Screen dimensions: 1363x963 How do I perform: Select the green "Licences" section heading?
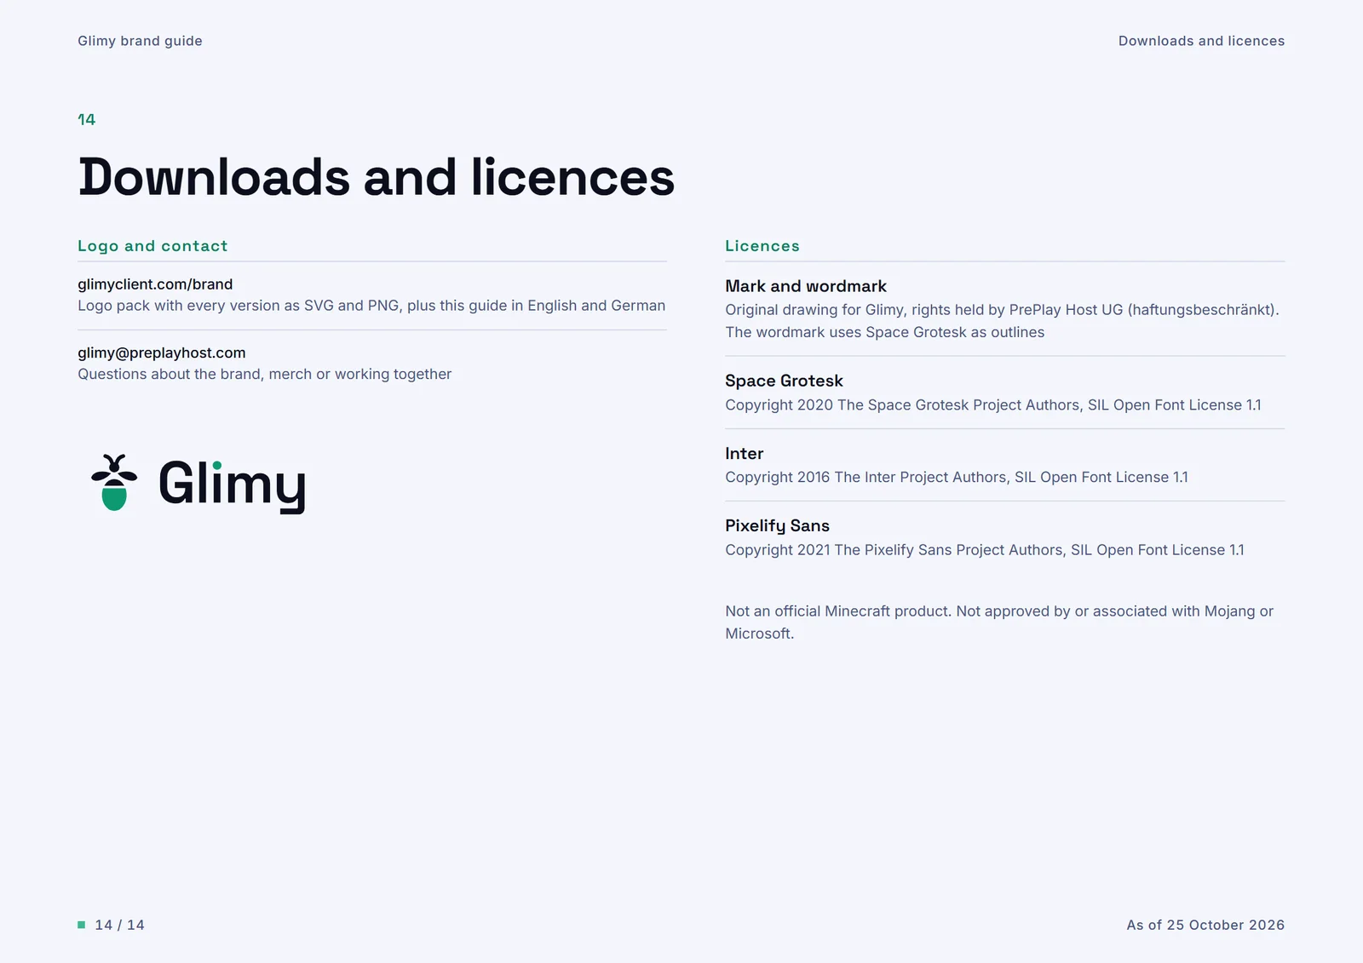point(762,246)
